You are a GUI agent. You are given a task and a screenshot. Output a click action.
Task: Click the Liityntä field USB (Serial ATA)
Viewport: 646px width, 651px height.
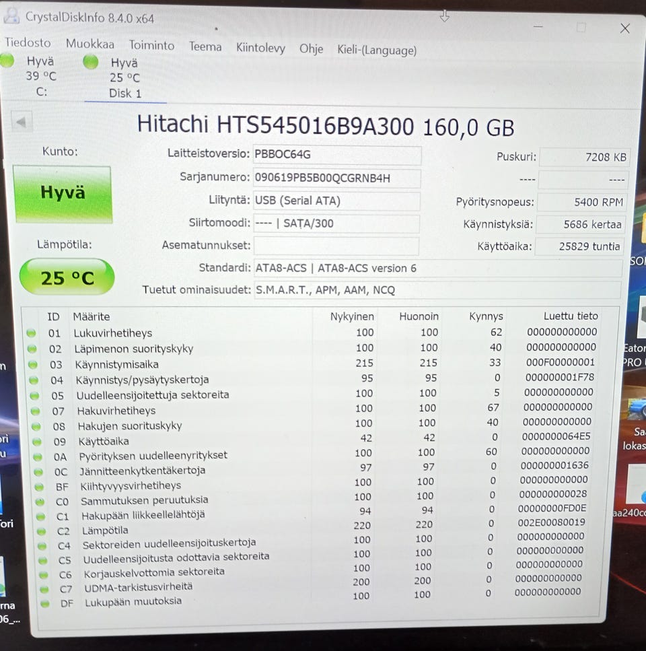336,201
